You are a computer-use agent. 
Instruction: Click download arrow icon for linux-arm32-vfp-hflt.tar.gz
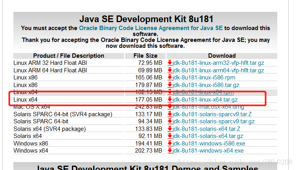click(170, 63)
